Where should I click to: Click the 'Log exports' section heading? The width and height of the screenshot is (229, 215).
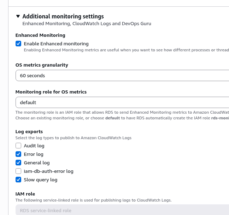[x=29, y=131]
